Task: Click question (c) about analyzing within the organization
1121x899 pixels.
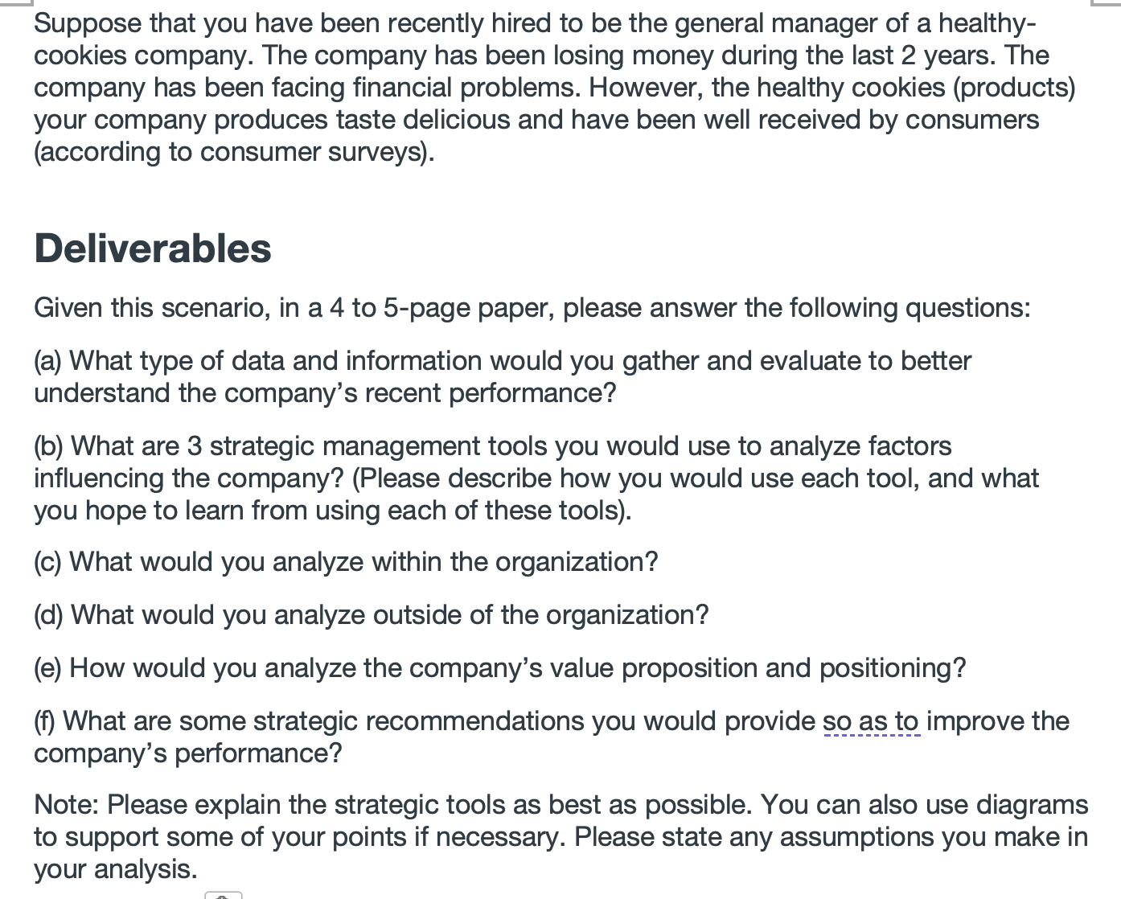Action: pos(346,562)
